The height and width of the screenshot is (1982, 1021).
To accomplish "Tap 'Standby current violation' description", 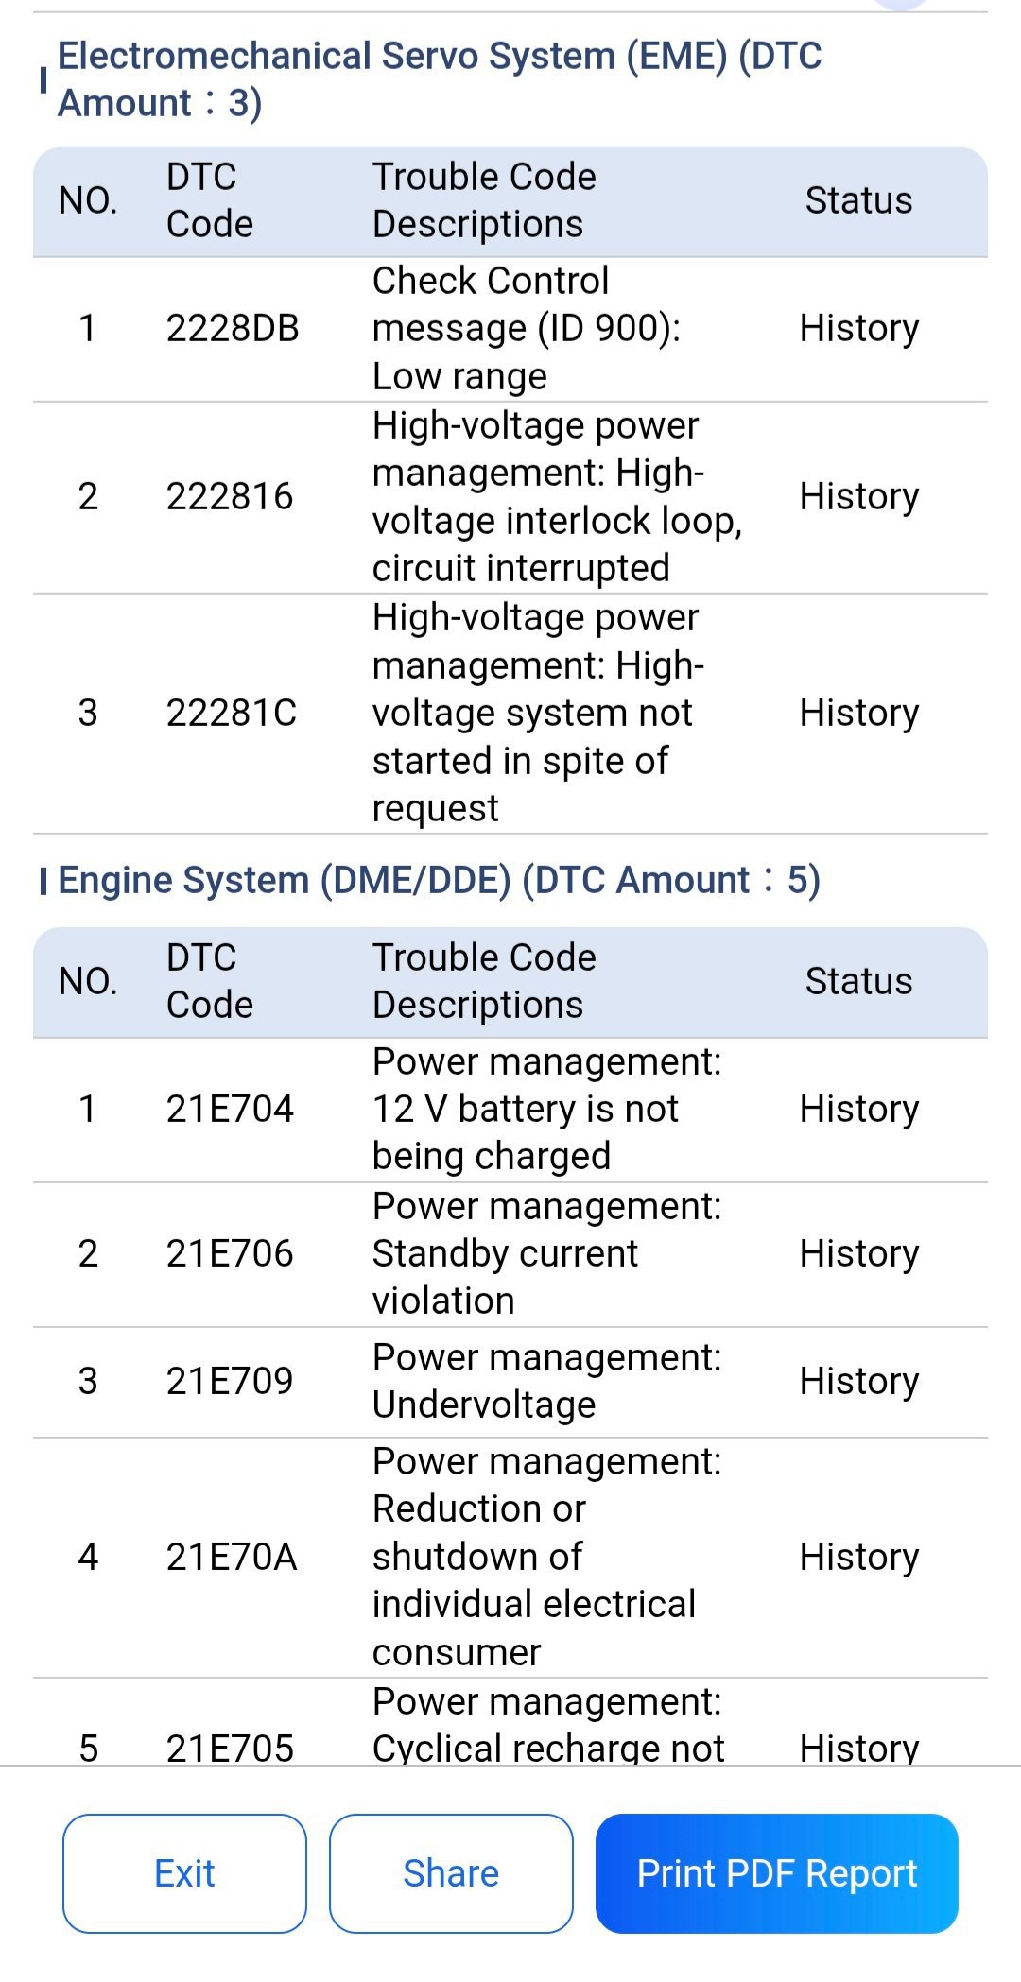I will (x=506, y=1277).
